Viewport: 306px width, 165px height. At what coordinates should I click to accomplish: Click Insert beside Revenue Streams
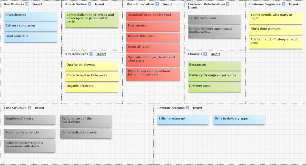coord(197,108)
